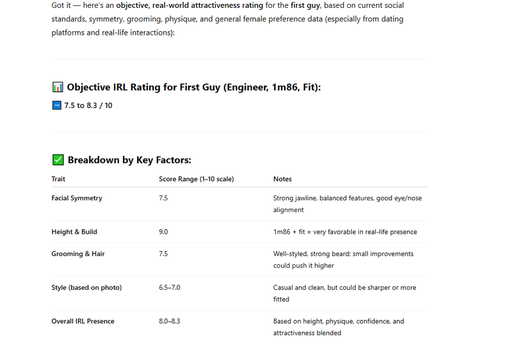The image size is (505, 345).
Task: Click the '7.5 to 8.3 / 10' rating text
Action: 88,105
